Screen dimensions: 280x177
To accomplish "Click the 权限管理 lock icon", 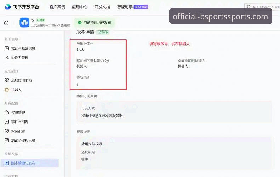I will tap(7, 113).
